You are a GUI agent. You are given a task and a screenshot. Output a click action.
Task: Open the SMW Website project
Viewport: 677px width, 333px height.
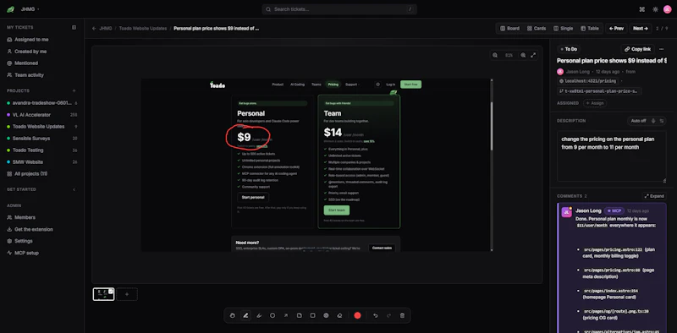tap(41, 162)
